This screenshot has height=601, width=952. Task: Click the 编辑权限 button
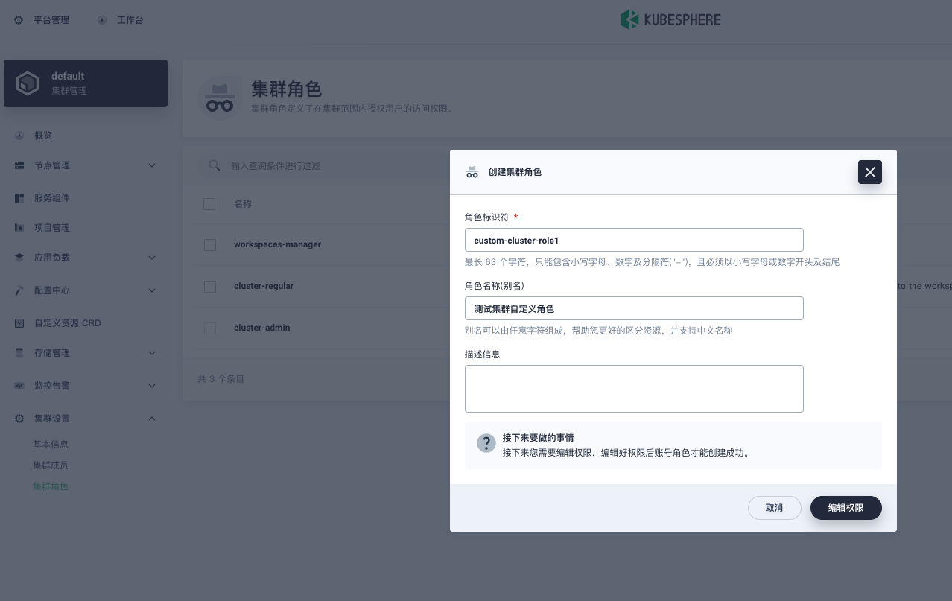pyautogui.click(x=846, y=508)
